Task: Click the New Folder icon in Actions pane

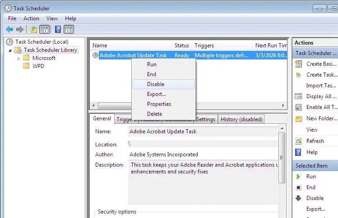Action: [299, 118]
